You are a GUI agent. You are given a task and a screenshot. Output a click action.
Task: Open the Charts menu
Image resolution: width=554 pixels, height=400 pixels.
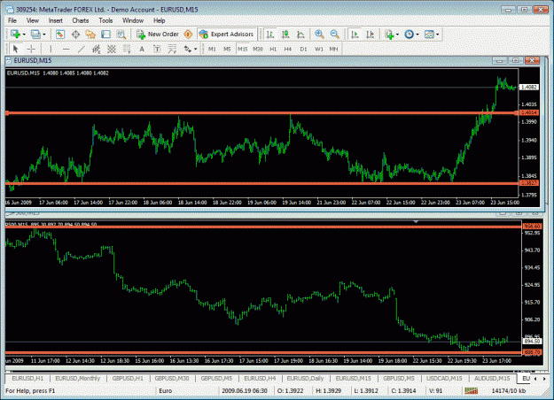pyautogui.click(x=81, y=20)
